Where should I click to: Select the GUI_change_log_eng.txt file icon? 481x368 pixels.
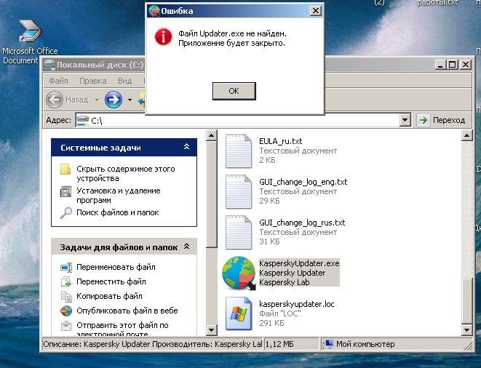tap(239, 191)
